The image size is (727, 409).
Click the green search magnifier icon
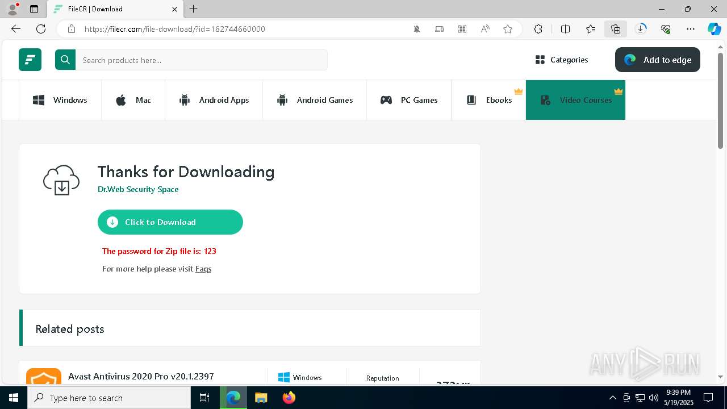pyautogui.click(x=65, y=60)
